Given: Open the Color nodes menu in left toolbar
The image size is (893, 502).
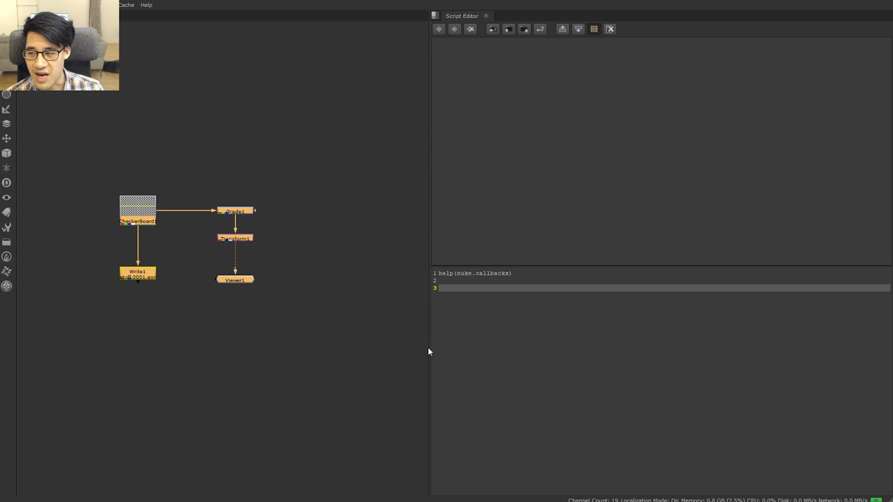Looking at the screenshot, I should [x=6, y=94].
